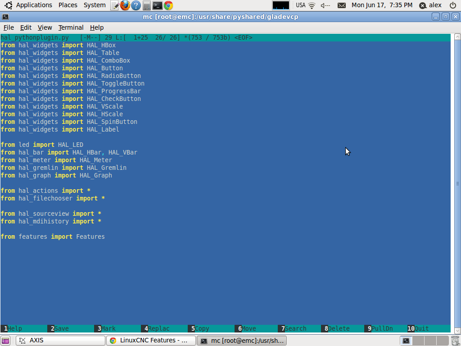Open the Places menu

[x=68, y=5]
